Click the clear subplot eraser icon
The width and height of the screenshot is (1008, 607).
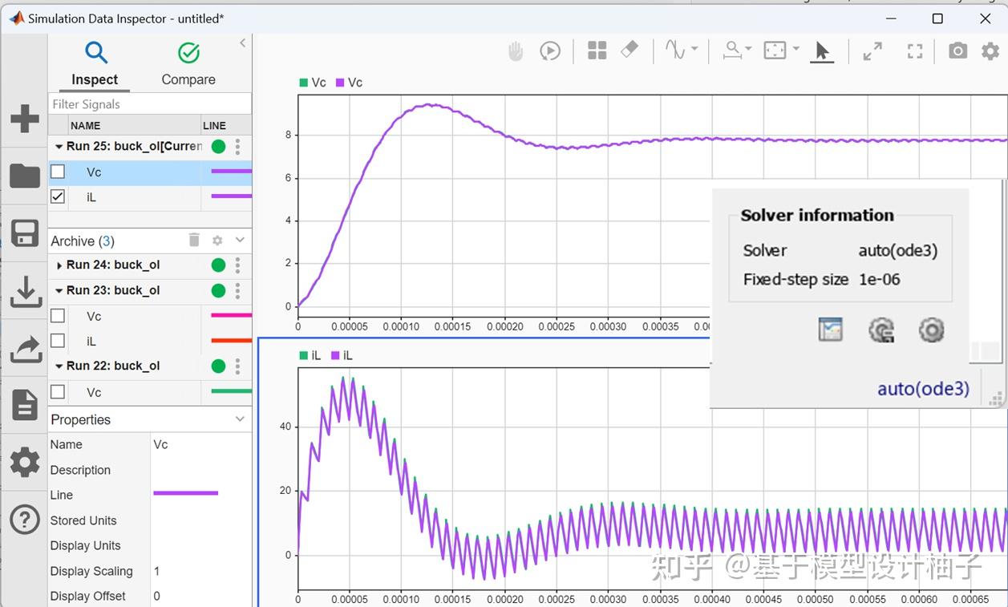pos(629,51)
